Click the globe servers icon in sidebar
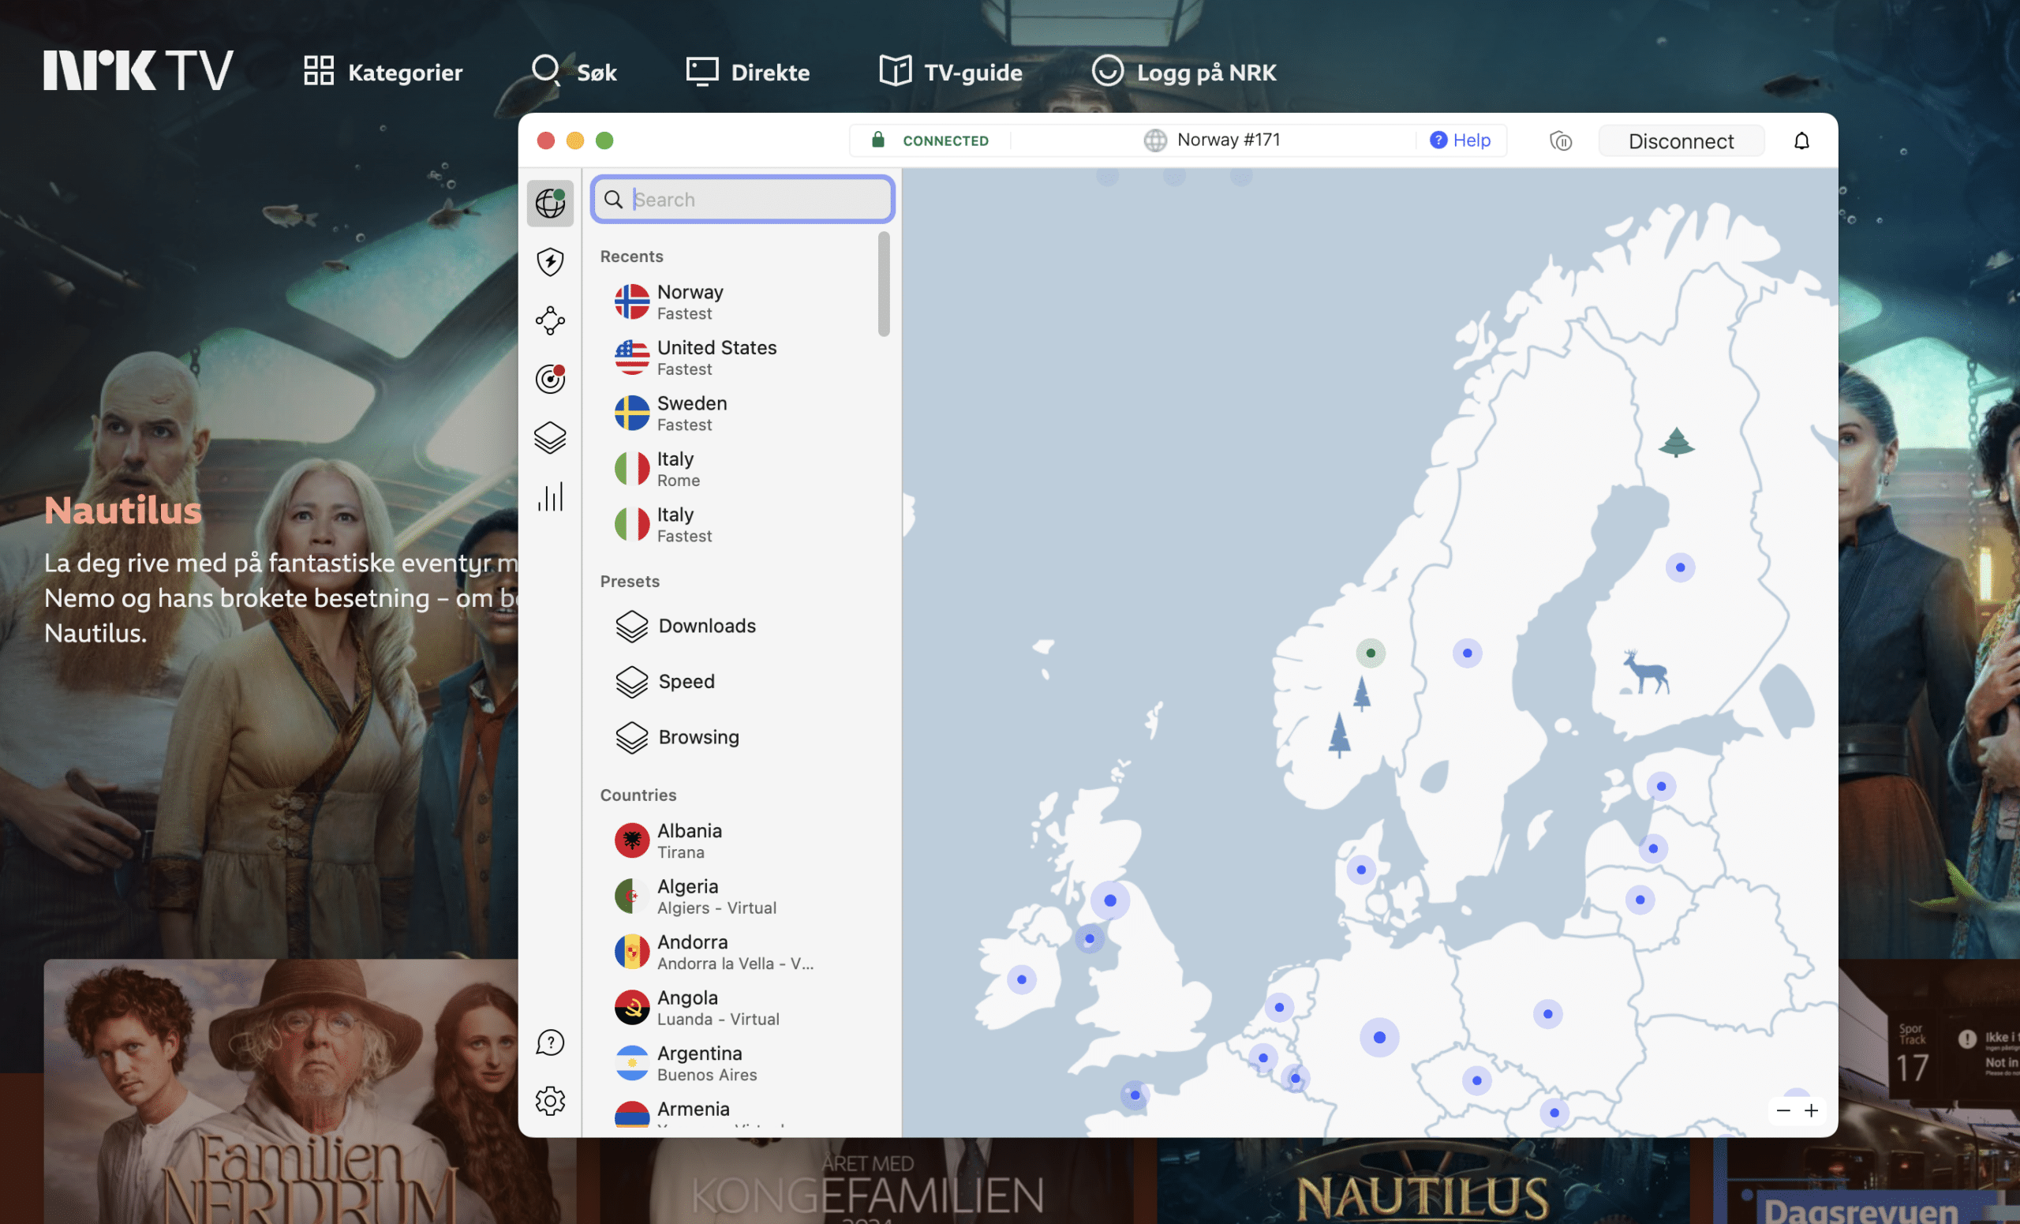 549,203
